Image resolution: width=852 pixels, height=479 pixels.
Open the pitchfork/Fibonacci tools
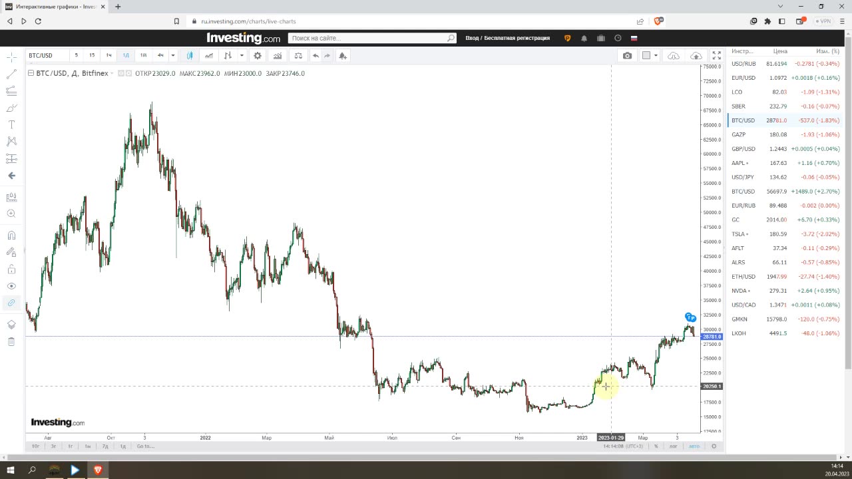(11, 91)
